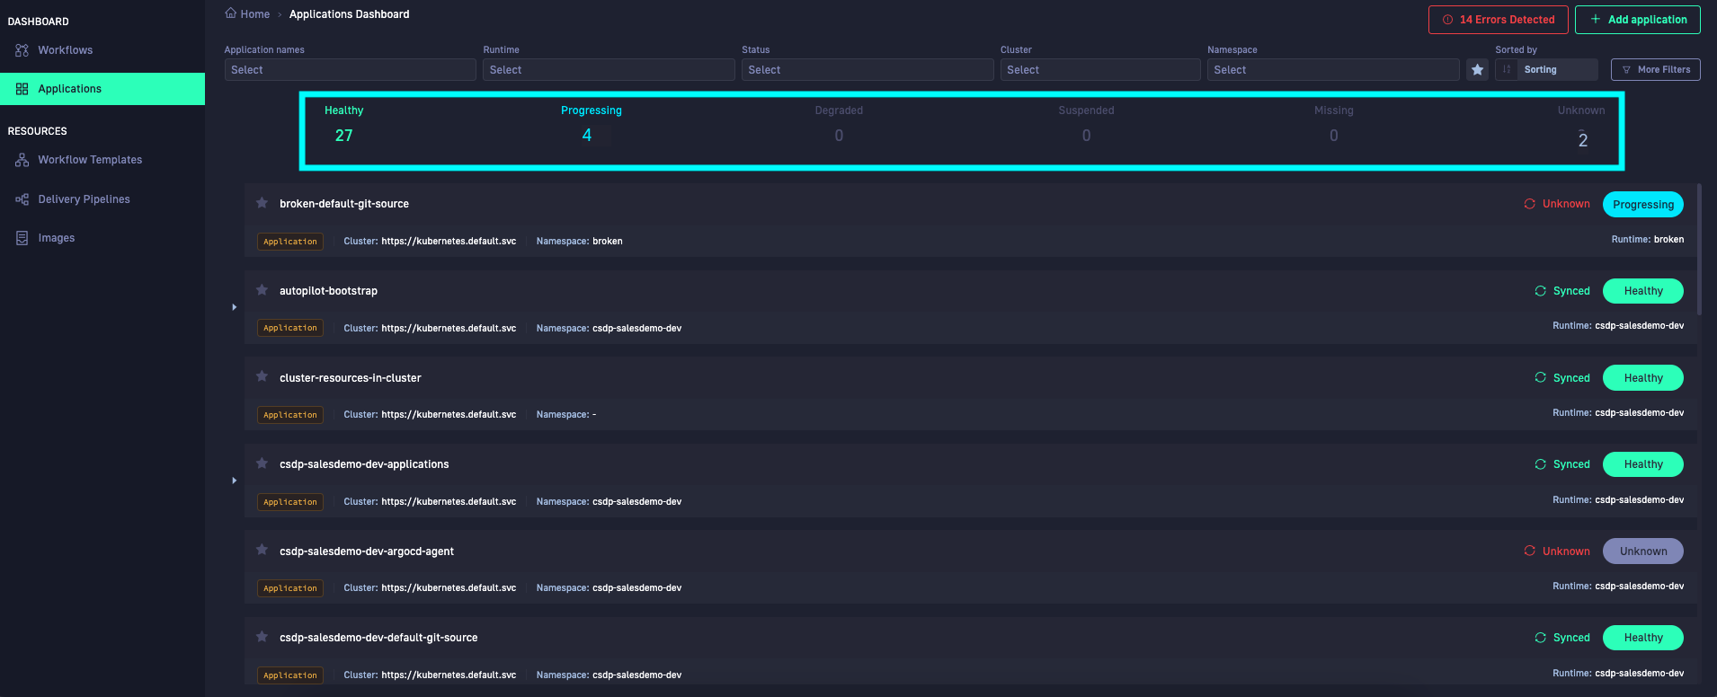This screenshot has height=697, width=1717.
Task: Click the funnel icon in More Filters
Action: pyautogui.click(x=1626, y=70)
